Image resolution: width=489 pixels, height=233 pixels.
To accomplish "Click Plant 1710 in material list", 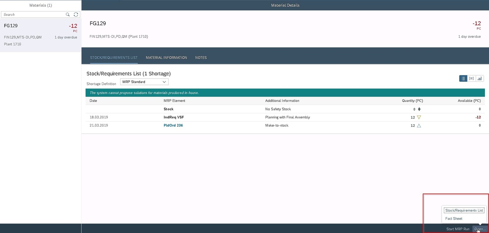I will pos(13,44).
